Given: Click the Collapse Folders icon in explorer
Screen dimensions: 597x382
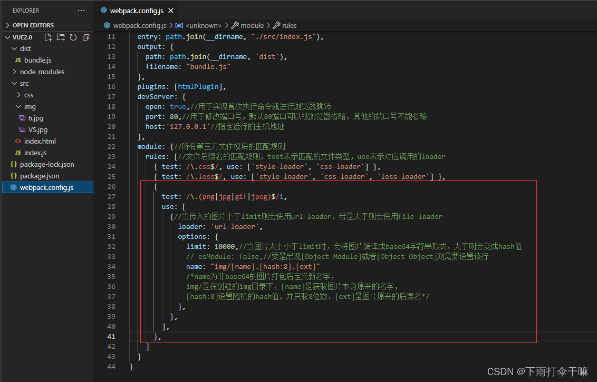Looking at the screenshot, I should pos(86,37).
